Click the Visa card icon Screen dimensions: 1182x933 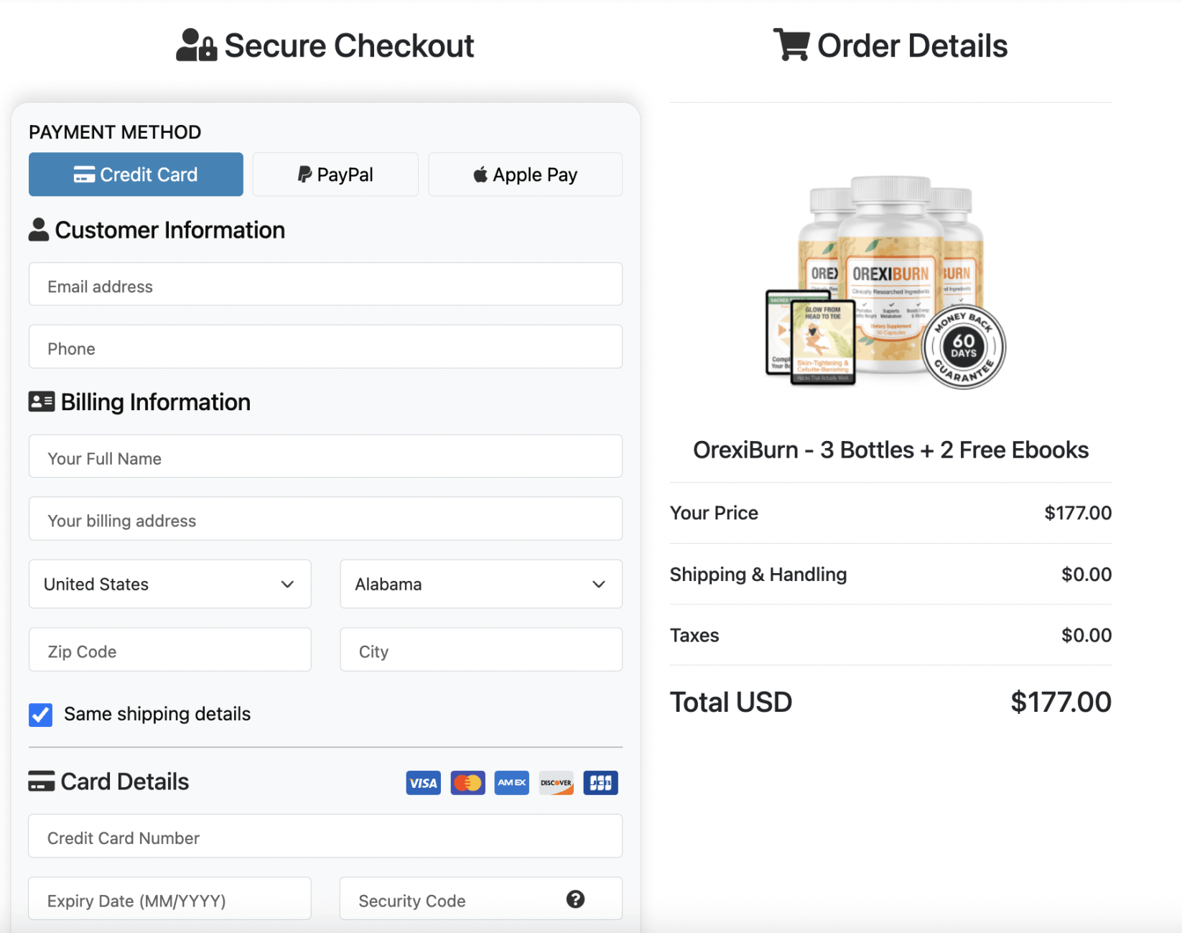pos(423,783)
